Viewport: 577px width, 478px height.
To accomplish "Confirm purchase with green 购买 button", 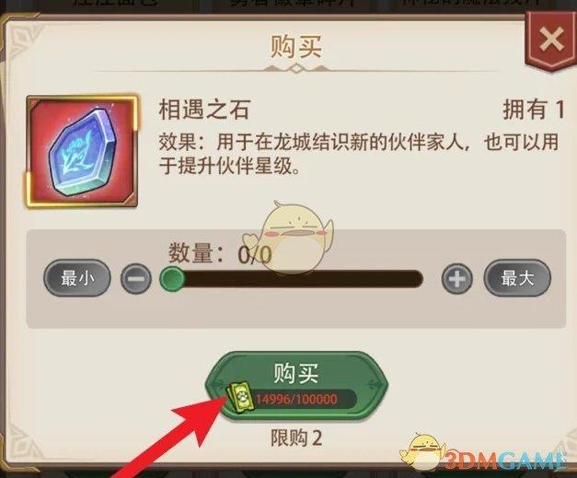I will click(296, 385).
